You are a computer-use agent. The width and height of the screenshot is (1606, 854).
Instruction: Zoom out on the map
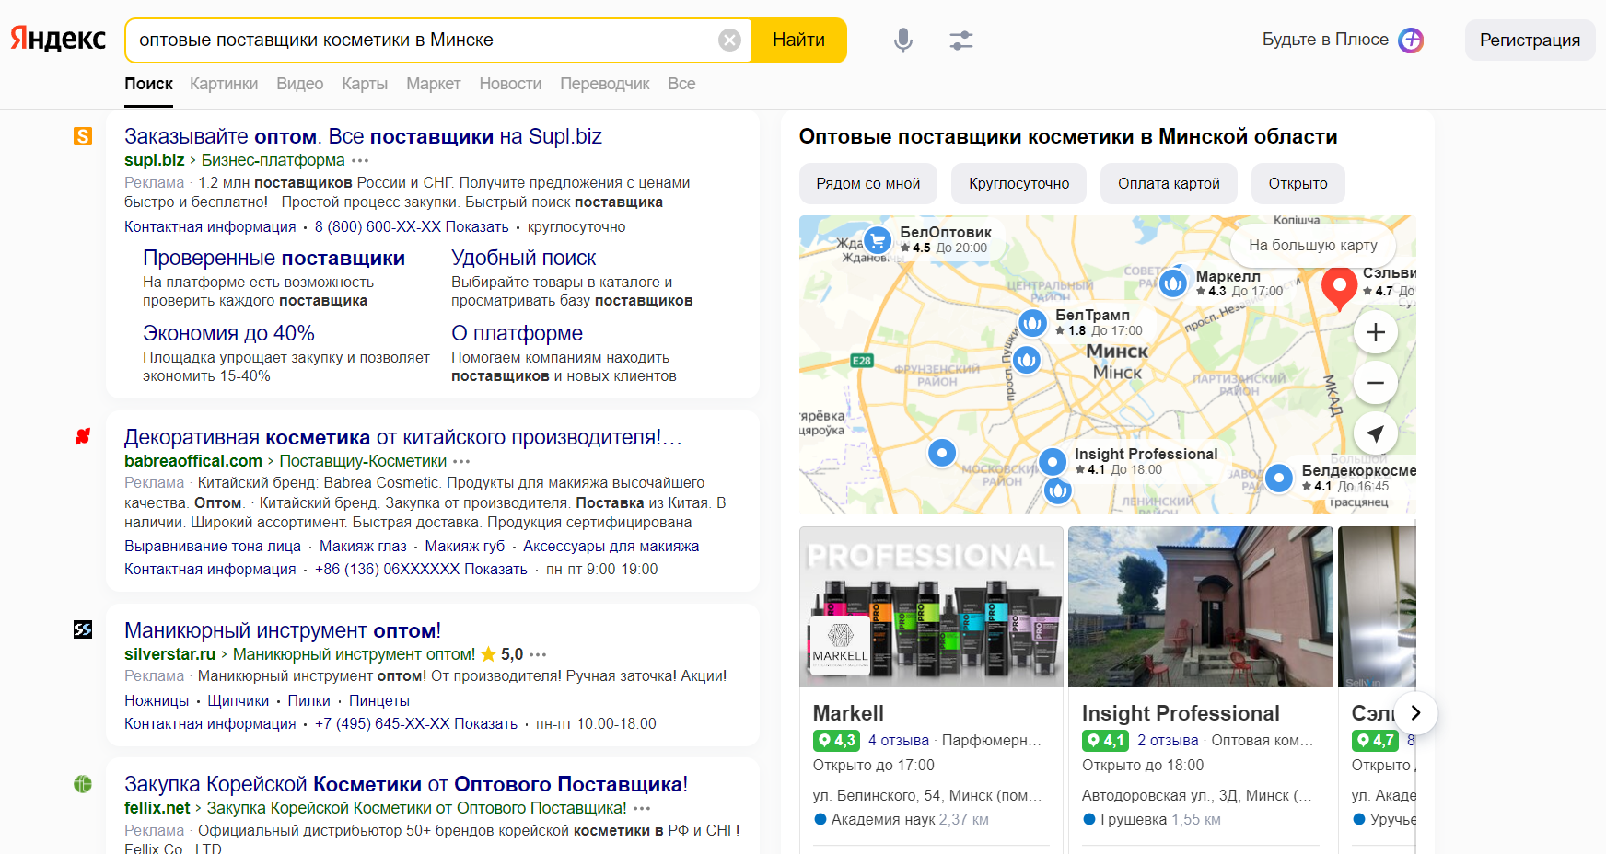1376,383
